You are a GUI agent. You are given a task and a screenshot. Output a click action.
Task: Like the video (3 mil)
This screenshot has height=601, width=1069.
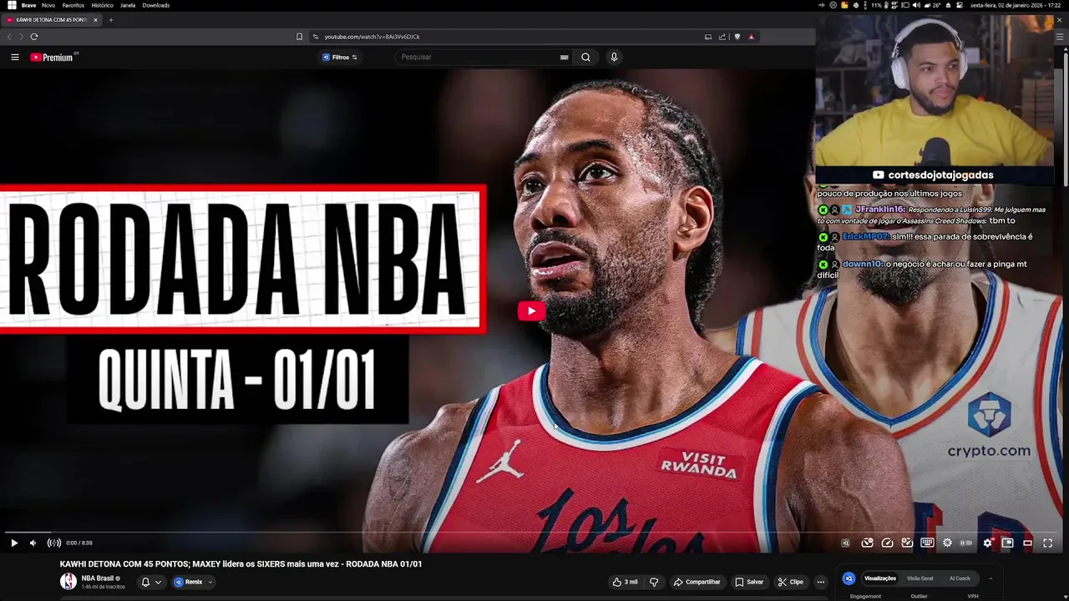point(626,582)
